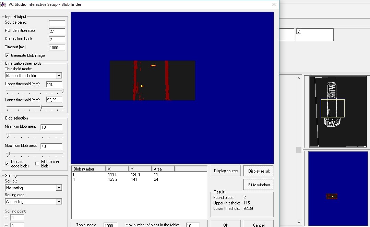370x227 pixels.
Task: Click step 7 box in background window
Action: click(314, 35)
